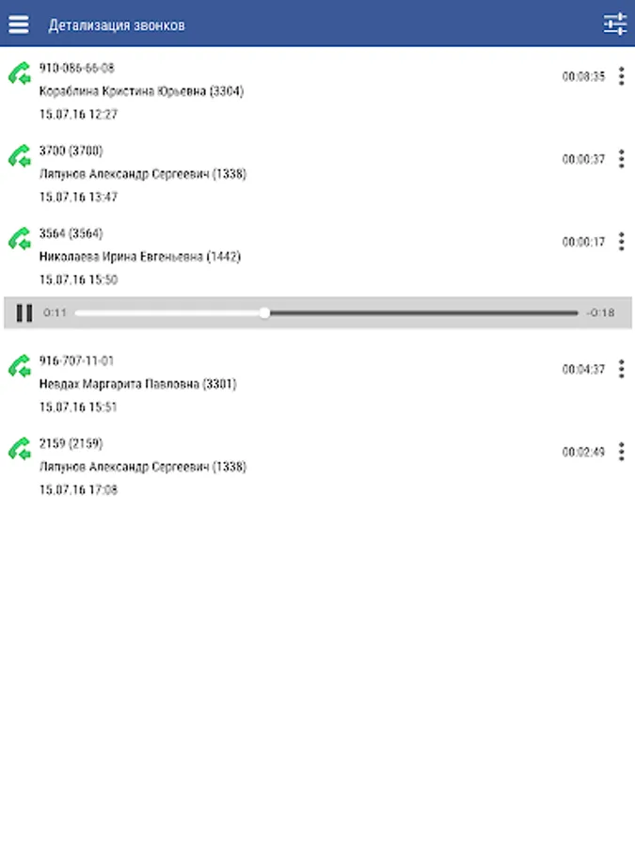Tap the call icon for 916-707-11-01
The image size is (635, 847).
click(20, 367)
